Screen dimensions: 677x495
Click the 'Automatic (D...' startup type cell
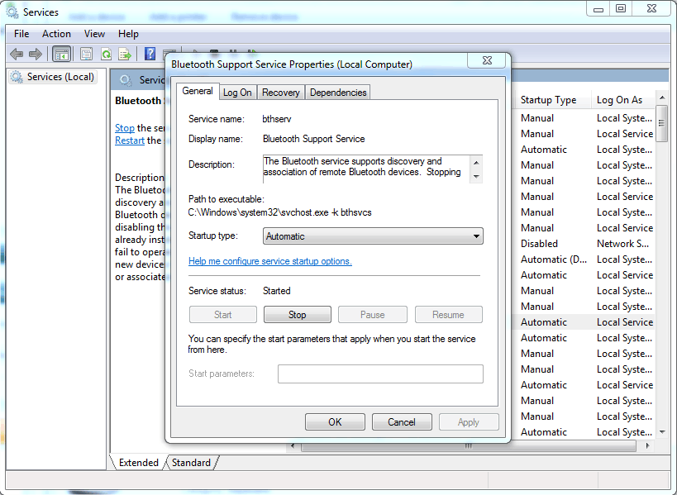[554, 259]
